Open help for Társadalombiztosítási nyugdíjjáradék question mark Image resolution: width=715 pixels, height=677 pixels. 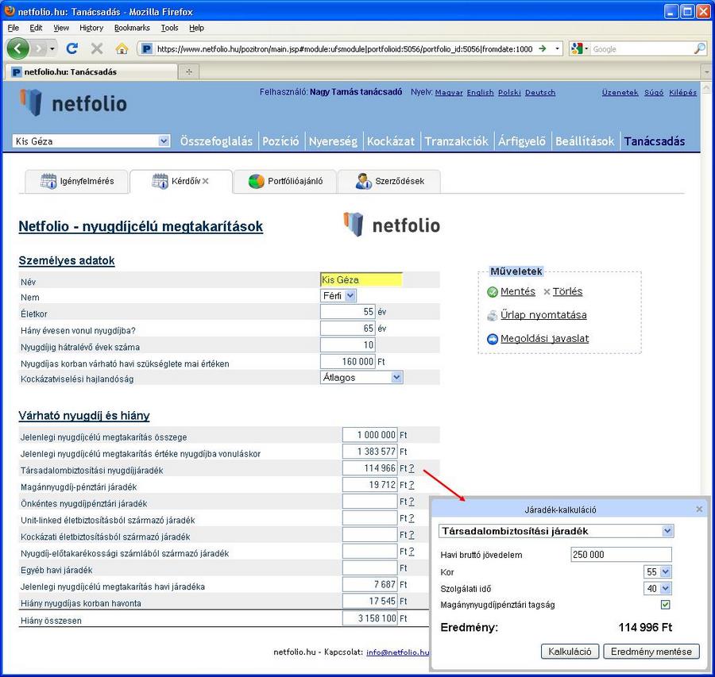[x=412, y=468]
